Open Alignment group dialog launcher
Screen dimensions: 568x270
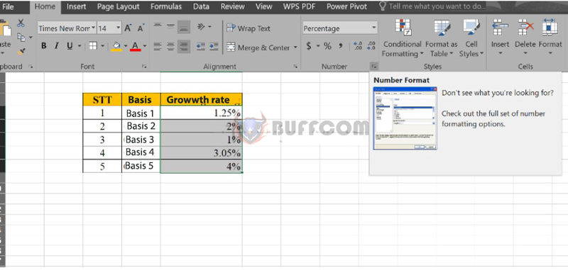click(296, 67)
